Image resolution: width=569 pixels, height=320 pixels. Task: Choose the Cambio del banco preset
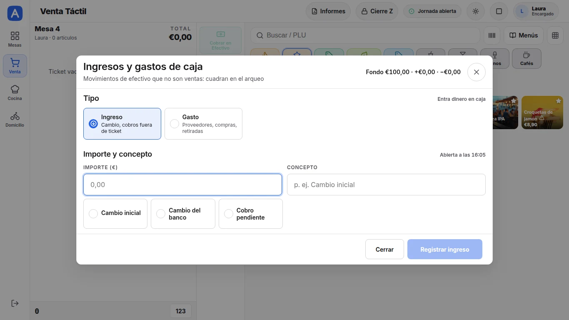coord(183,214)
